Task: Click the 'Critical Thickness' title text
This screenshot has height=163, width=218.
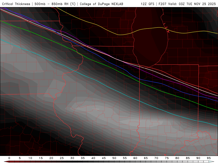Action: [16, 4]
